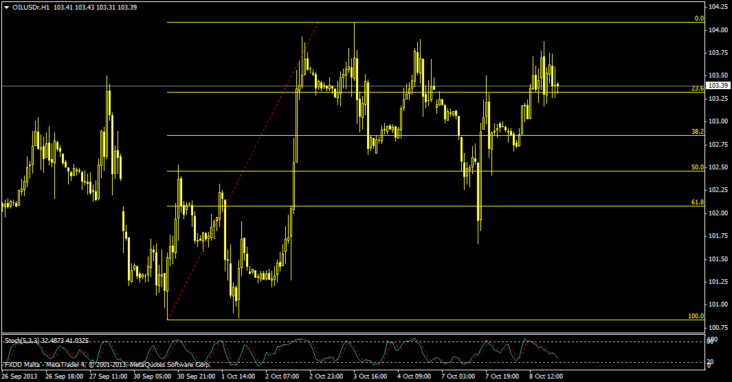Screen dimensions: 732x382
Task: Select the OHLC values 103.41 103.43 103.31 103.39
Action: (x=96, y=8)
